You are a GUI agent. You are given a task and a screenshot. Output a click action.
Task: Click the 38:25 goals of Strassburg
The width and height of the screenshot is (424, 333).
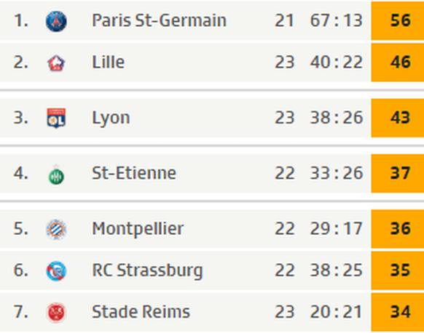[x=336, y=270]
